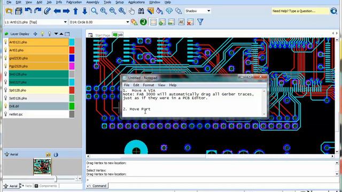
Task: Click the green checkmark icon
Action: click(x=143, y=22)
